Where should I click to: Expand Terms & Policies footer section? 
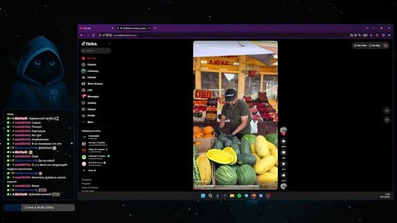tap(90, 188)
